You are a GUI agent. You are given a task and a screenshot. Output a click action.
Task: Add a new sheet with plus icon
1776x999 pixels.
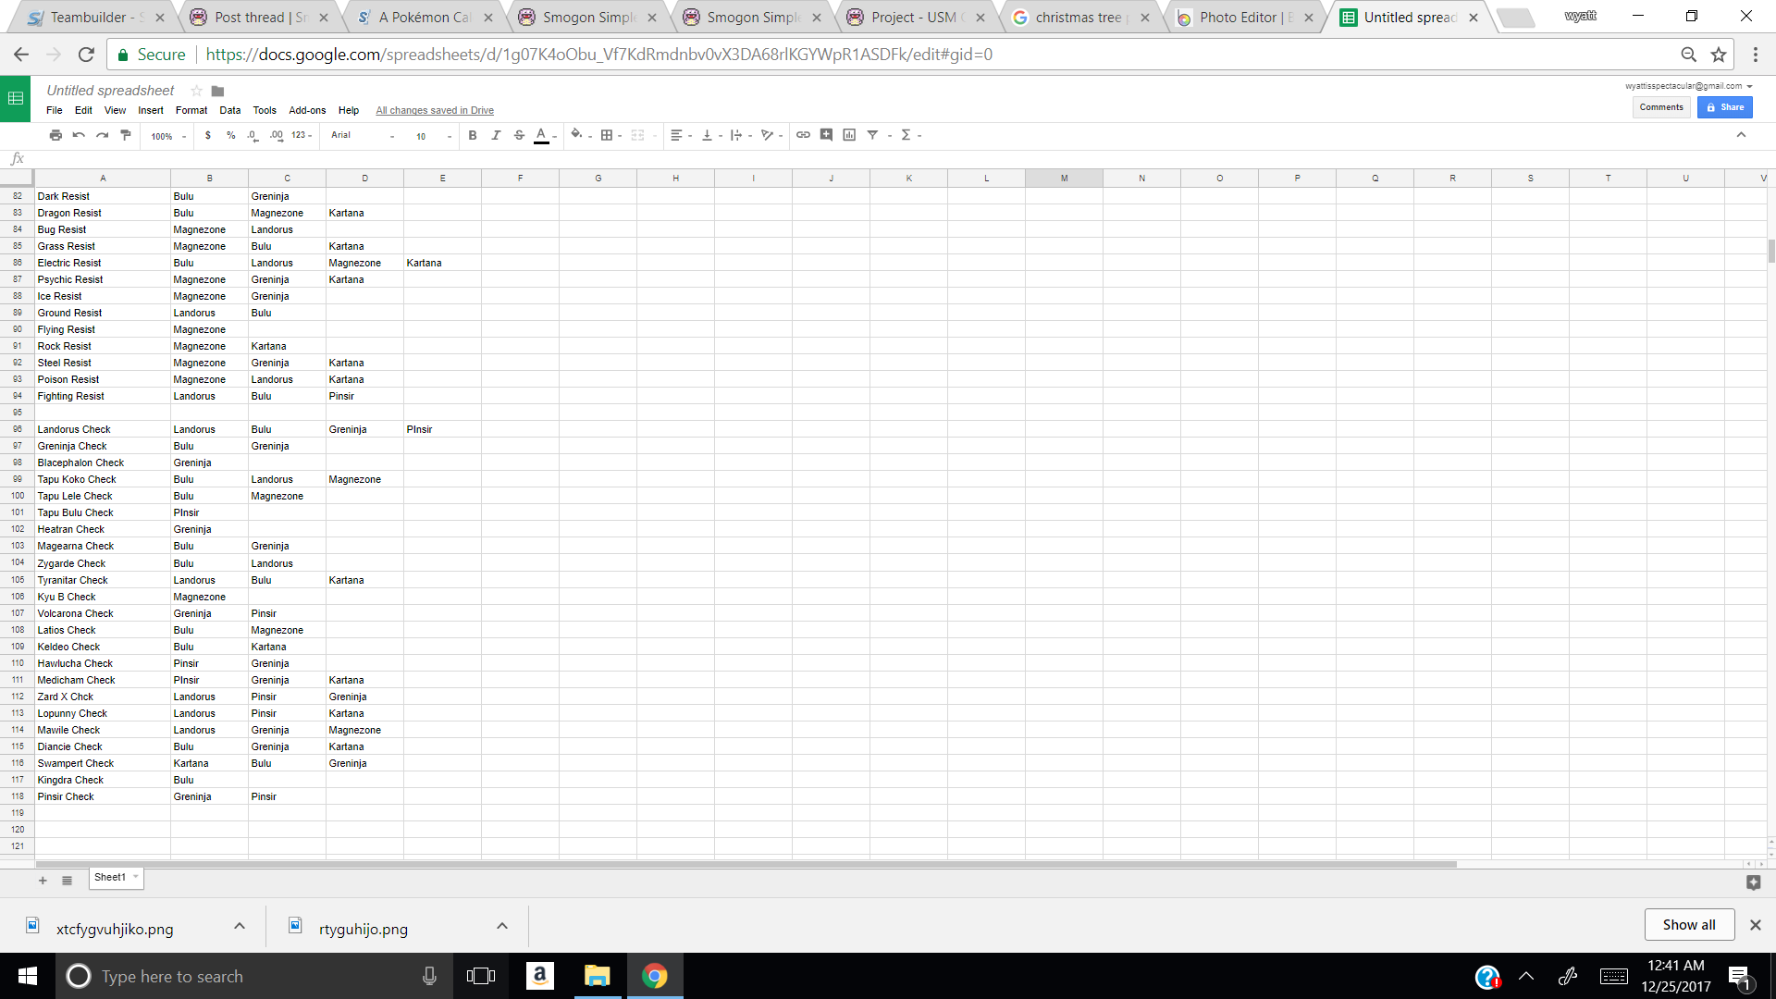click(x=43, y=881)
